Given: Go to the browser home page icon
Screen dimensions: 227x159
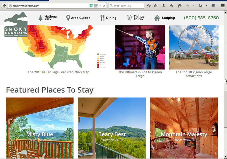Looking at the screenshot, I should point(171,6).
